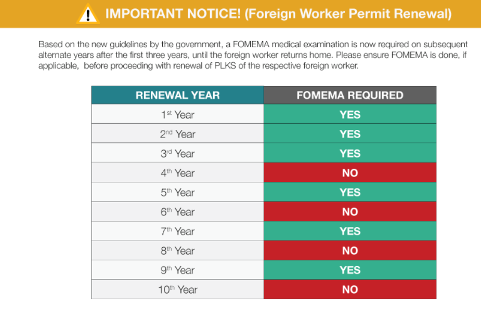Click the green YES cell for 5th Year
The height and width of the screenshot is (319, 481).
(350, 192)
